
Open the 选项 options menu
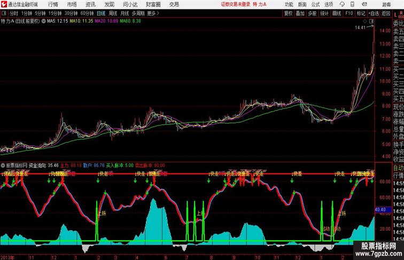point(329,4)
